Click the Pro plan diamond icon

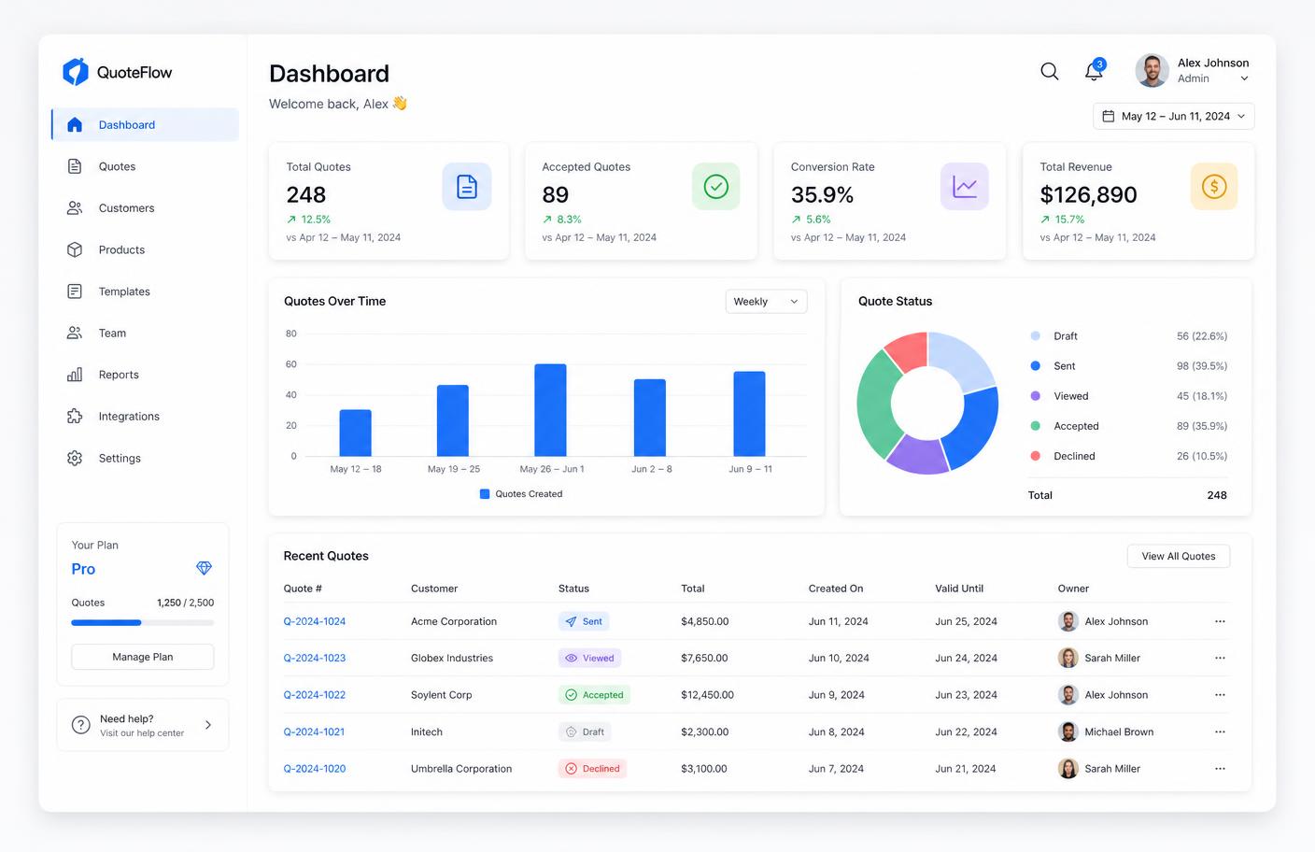[205, 568]
